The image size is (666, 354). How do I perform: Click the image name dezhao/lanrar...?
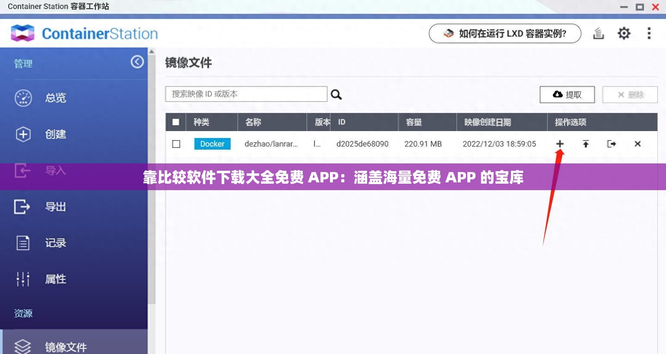[271, 144]
